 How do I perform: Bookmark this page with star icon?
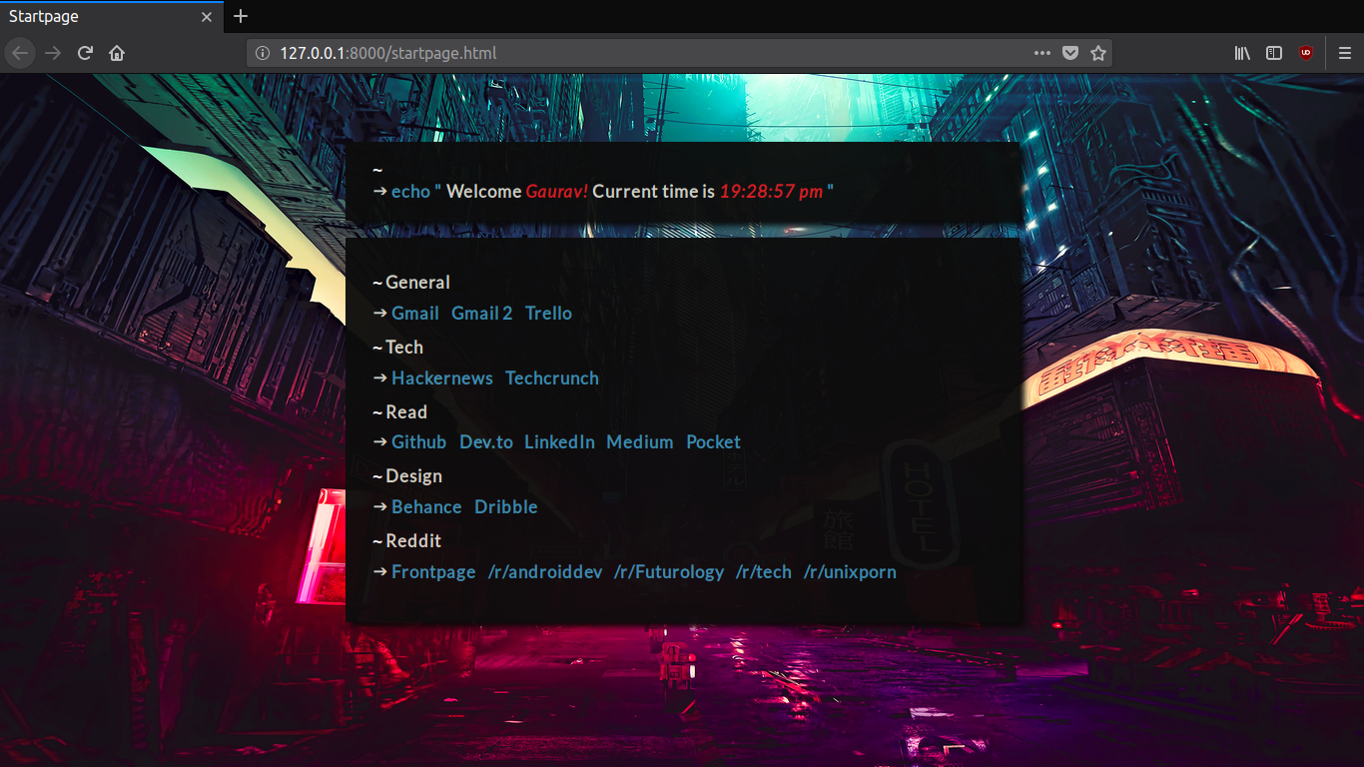click(1098, 53)
